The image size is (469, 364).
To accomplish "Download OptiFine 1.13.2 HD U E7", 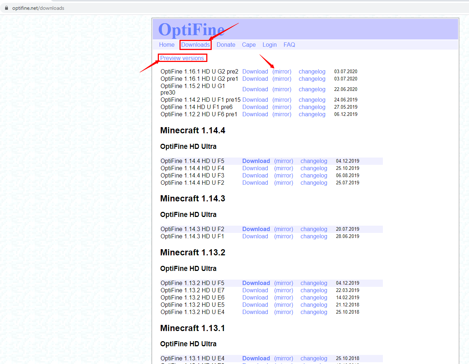I will [255, 290].
